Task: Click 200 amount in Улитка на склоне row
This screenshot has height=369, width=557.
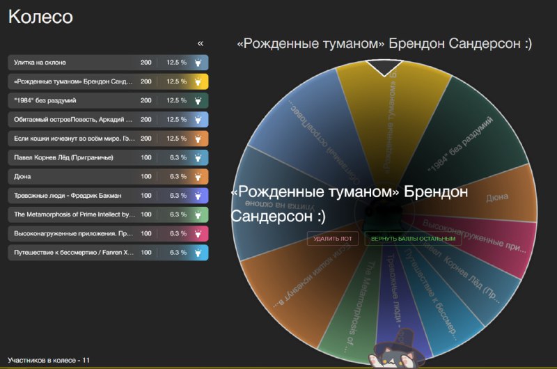Action: (x=146, y=63)
